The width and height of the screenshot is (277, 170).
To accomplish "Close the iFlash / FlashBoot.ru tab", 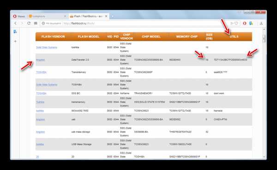I will [x=106, y=16].
